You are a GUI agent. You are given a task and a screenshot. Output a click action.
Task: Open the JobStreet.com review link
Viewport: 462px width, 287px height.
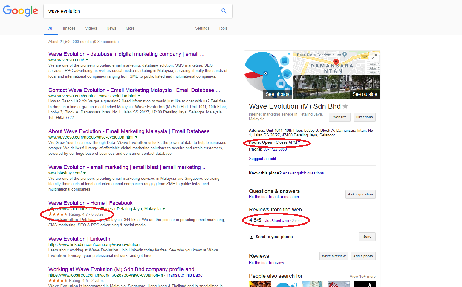[x=277, y=221]
